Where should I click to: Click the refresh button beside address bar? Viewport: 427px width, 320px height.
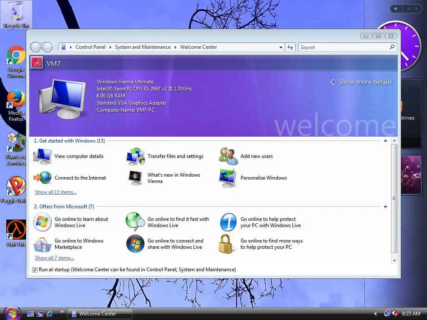pyautogui.click(x=290, y=47)
